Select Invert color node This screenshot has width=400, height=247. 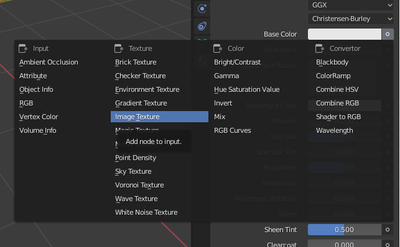coord(223,103)
